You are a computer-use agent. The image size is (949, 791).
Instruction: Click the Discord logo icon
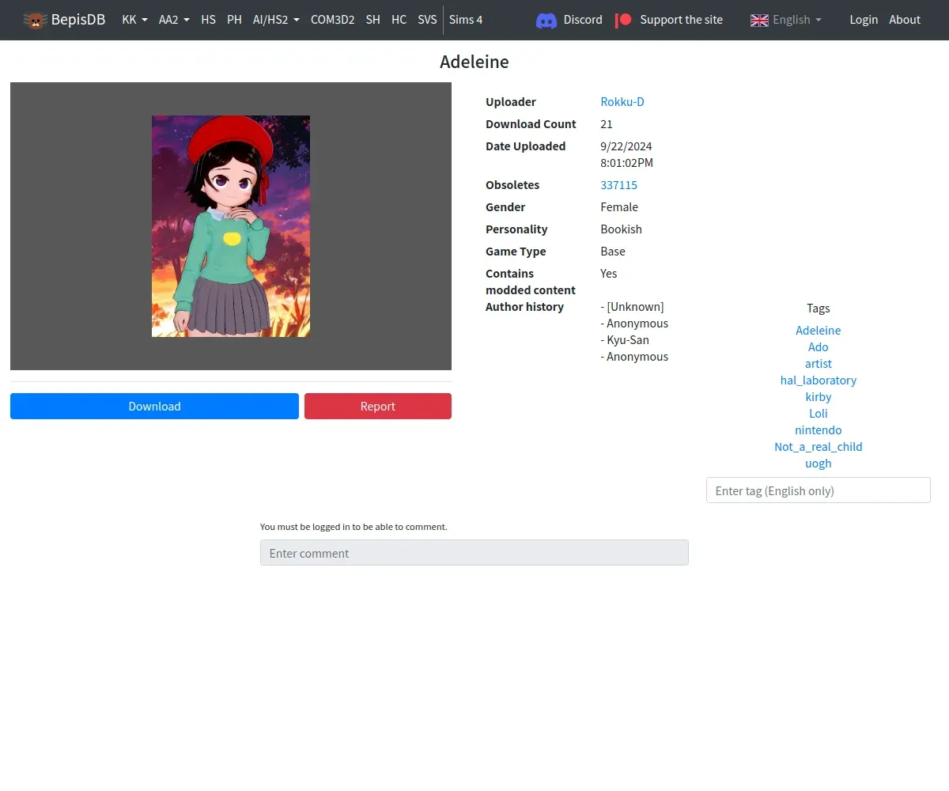(x=546, y=20)
